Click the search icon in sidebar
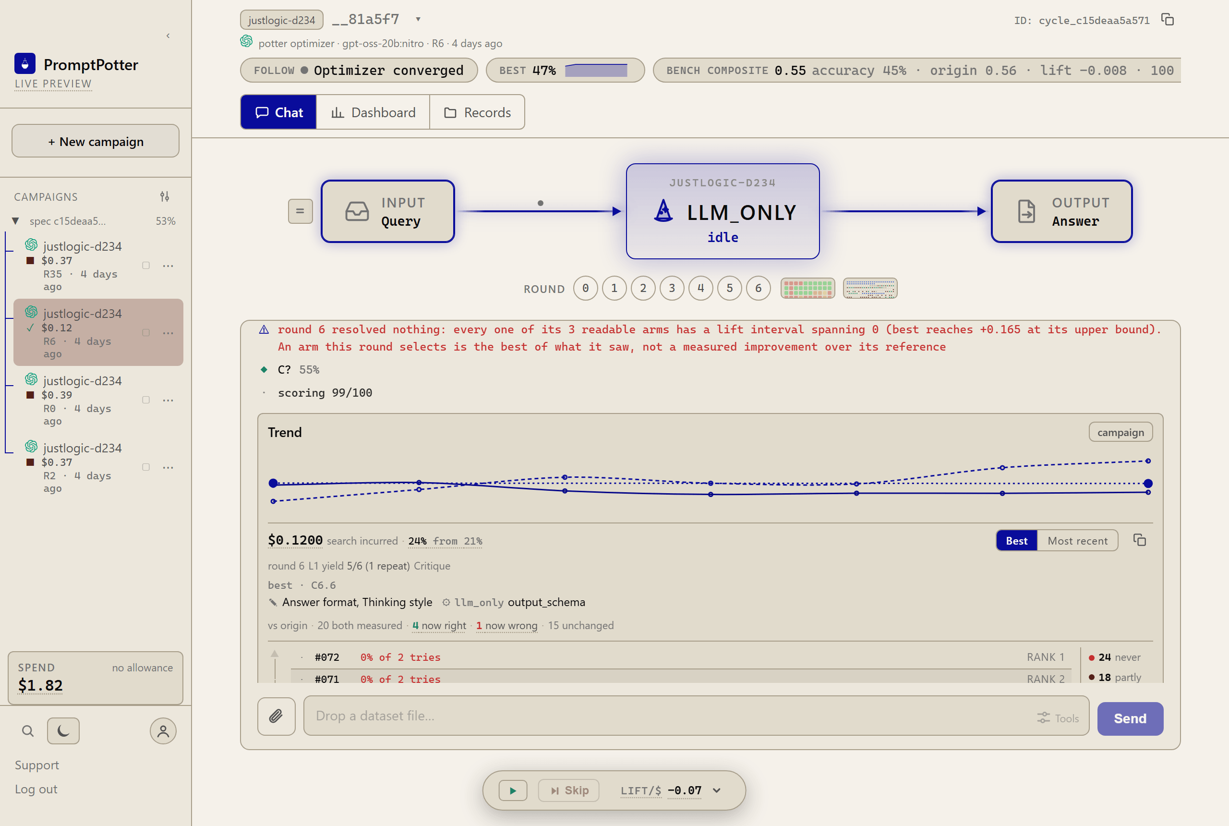 (28, 730)
